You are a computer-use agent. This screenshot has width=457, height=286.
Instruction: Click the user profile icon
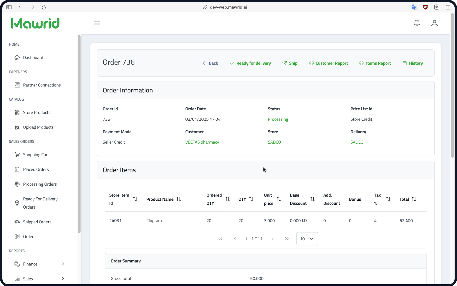(434, 23)
